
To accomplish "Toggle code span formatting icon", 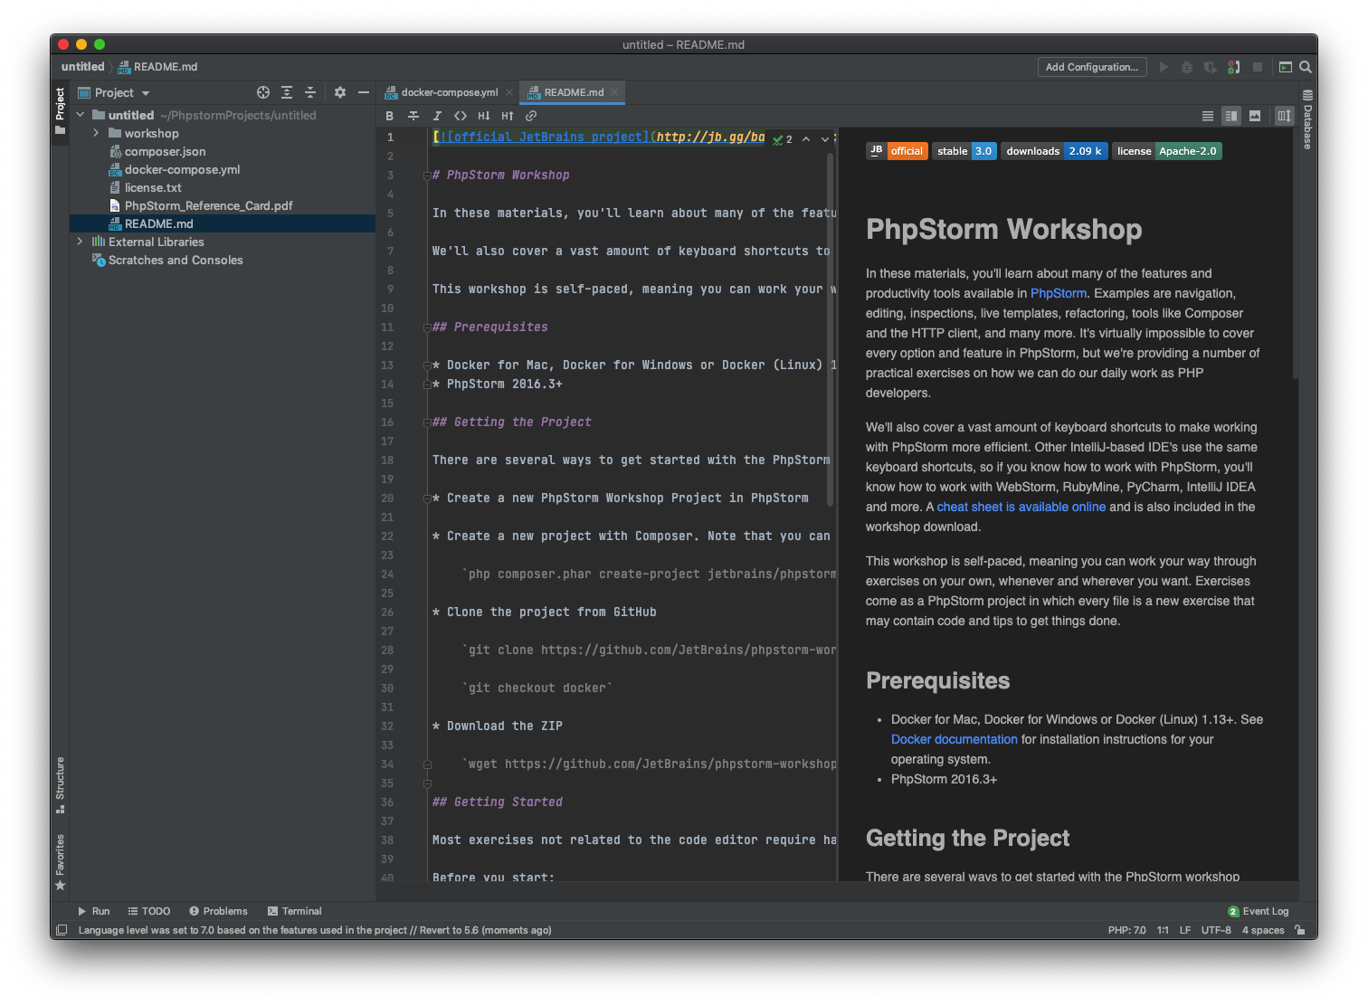I will 461,116.
